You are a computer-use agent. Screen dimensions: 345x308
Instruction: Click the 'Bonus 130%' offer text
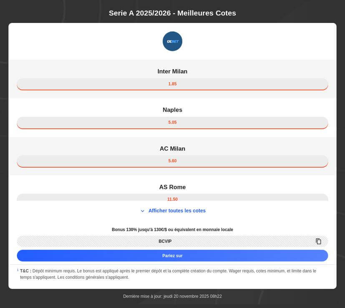pyautogui.click(x=172, y=229)
